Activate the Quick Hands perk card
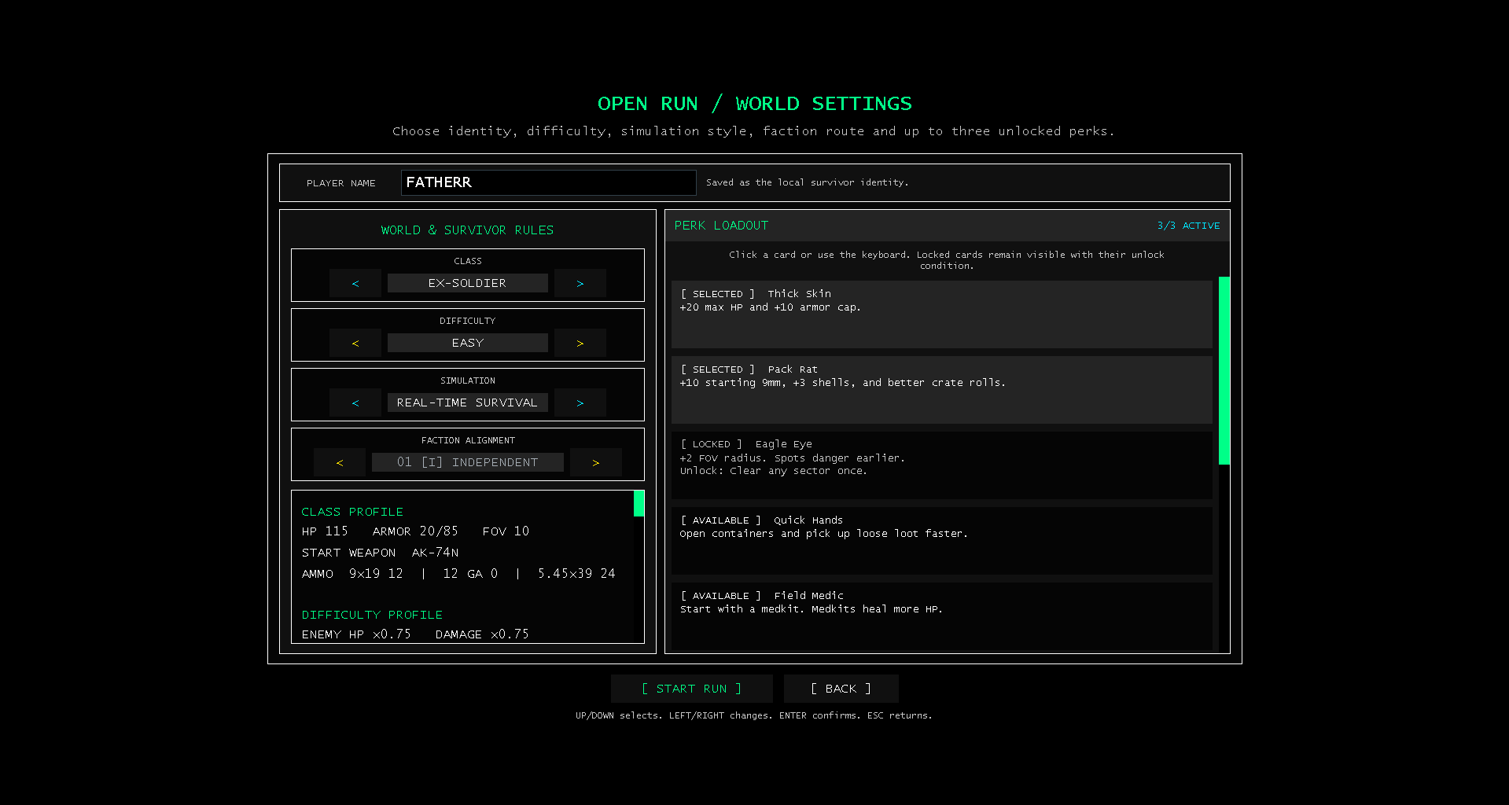The height and width of the screenshot is (805, 1509). (x=942, y=541)
